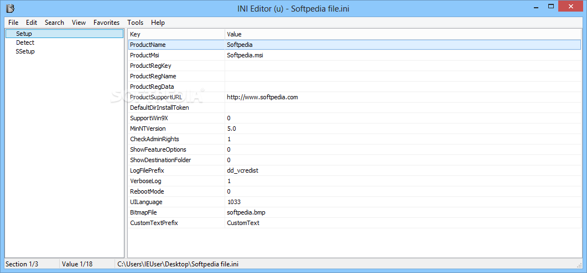Select the ShowFeatureOptions key
This screenshot has width=587, height=273.
pos(158,149)
